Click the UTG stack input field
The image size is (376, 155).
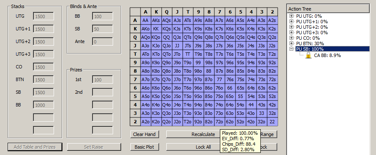click(x=43, y=16)
